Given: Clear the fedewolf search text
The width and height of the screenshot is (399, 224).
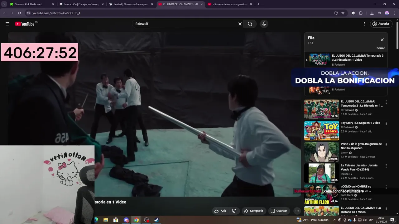Looking at the screenshot, I should (240, 24).
